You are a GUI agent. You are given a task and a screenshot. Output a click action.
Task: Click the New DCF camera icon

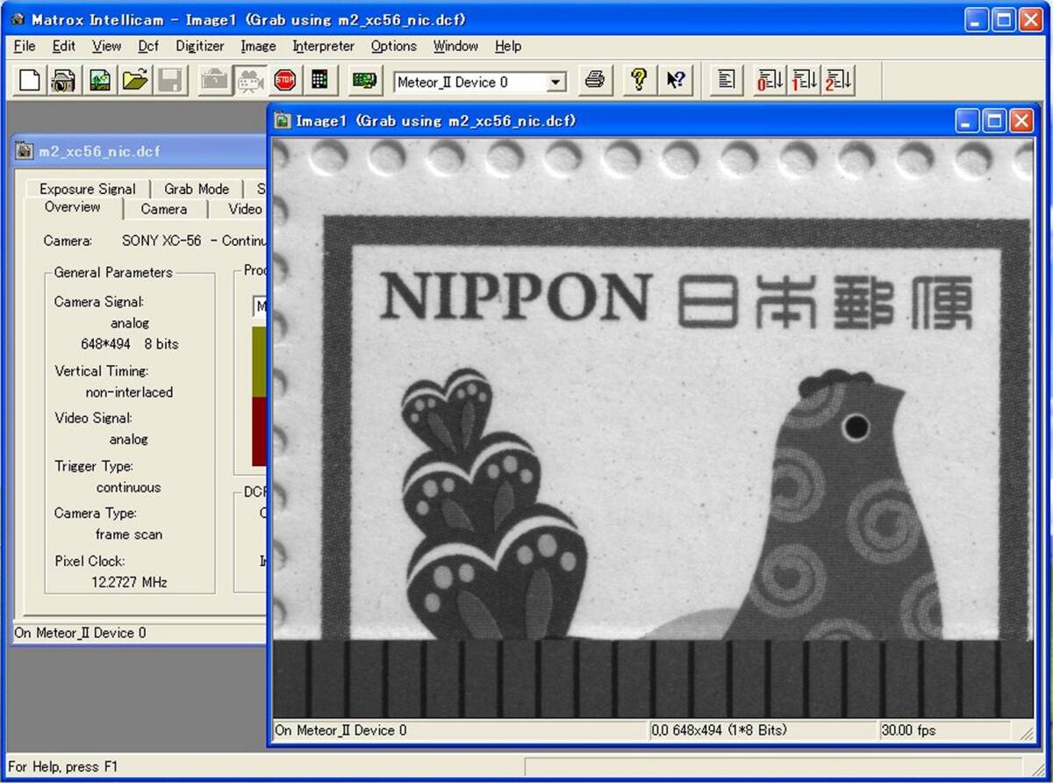click(x=63, y=82)
